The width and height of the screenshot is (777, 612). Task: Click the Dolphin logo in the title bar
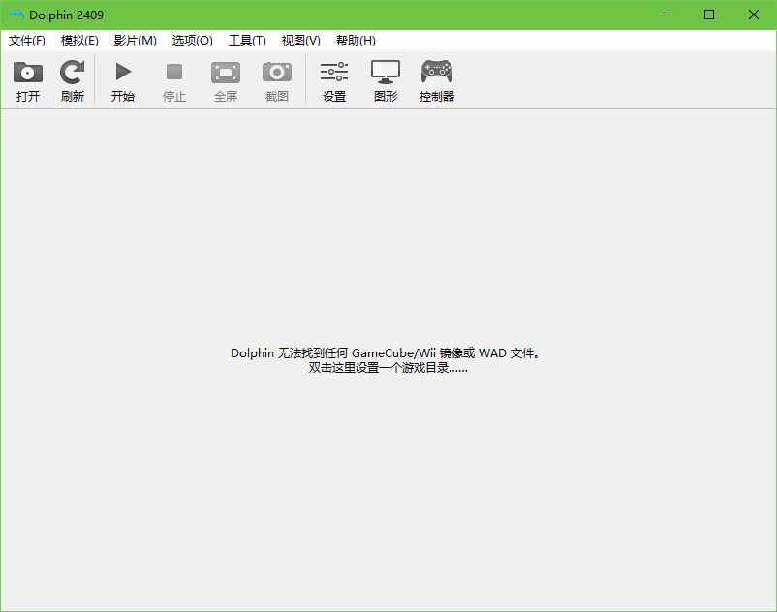[16, 15]
